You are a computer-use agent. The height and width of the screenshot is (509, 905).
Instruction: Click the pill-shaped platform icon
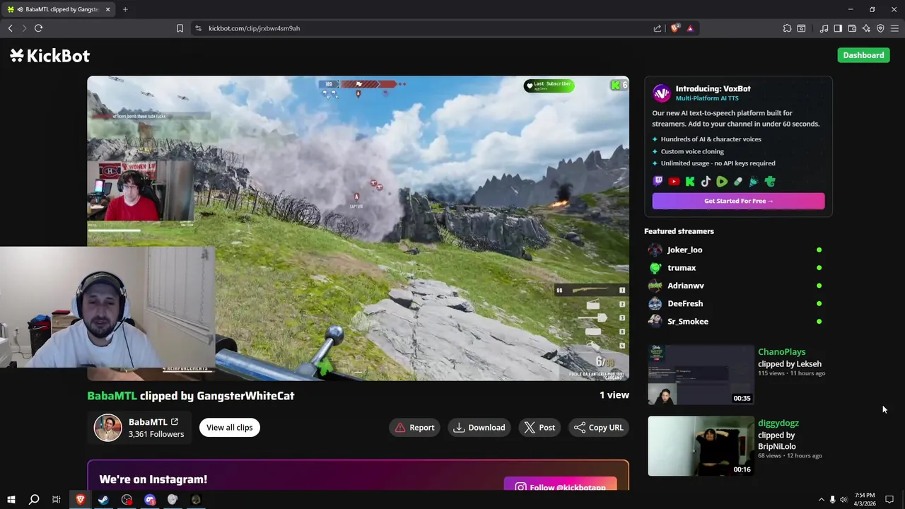point(738,182)
